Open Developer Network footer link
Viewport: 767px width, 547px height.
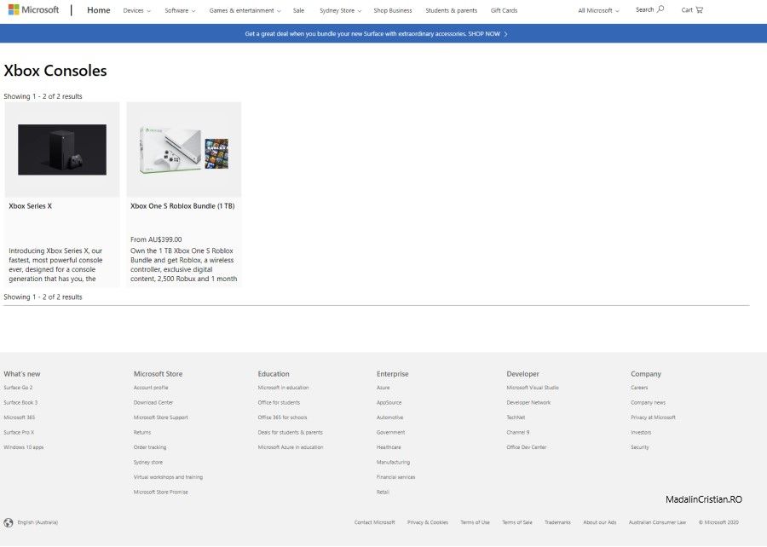pyautogui.click(x=528, y=403)
